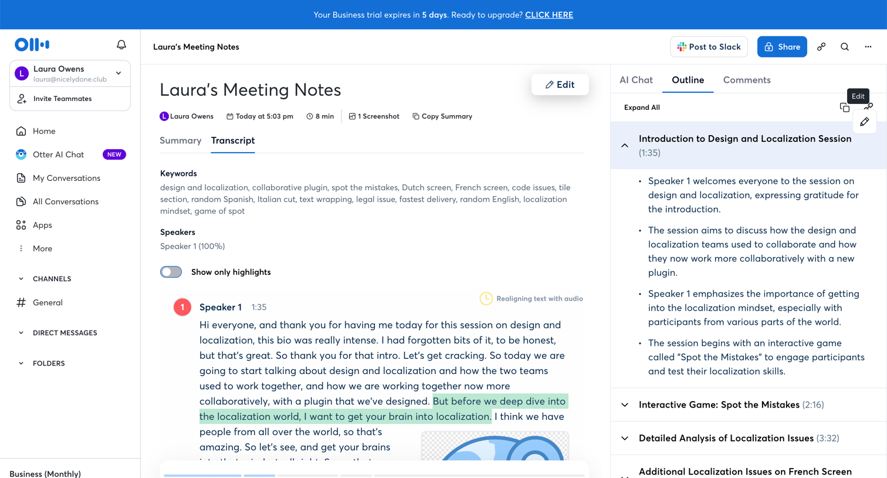Click Post to Slack button
The height and width of the screenshot is (478, 887).
point(709,47)
